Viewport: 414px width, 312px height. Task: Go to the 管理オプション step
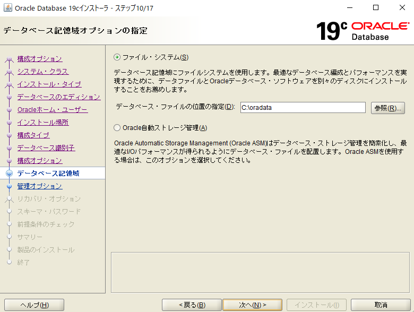point(39,186)
